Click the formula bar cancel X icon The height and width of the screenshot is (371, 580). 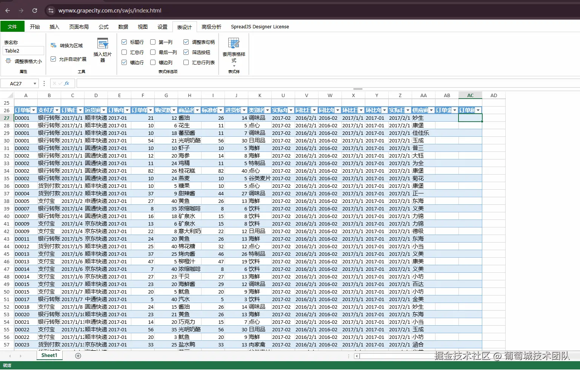[x=55, y=83]
